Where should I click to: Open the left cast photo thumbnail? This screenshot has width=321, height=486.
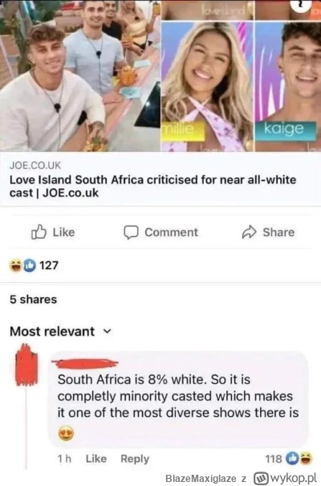(80, 76)
